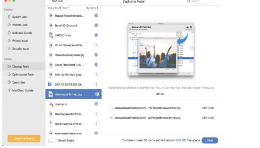The height and width of the screenshot is (148, 260).
Task: Open Optimization Tools section
Action: (23, 74)
